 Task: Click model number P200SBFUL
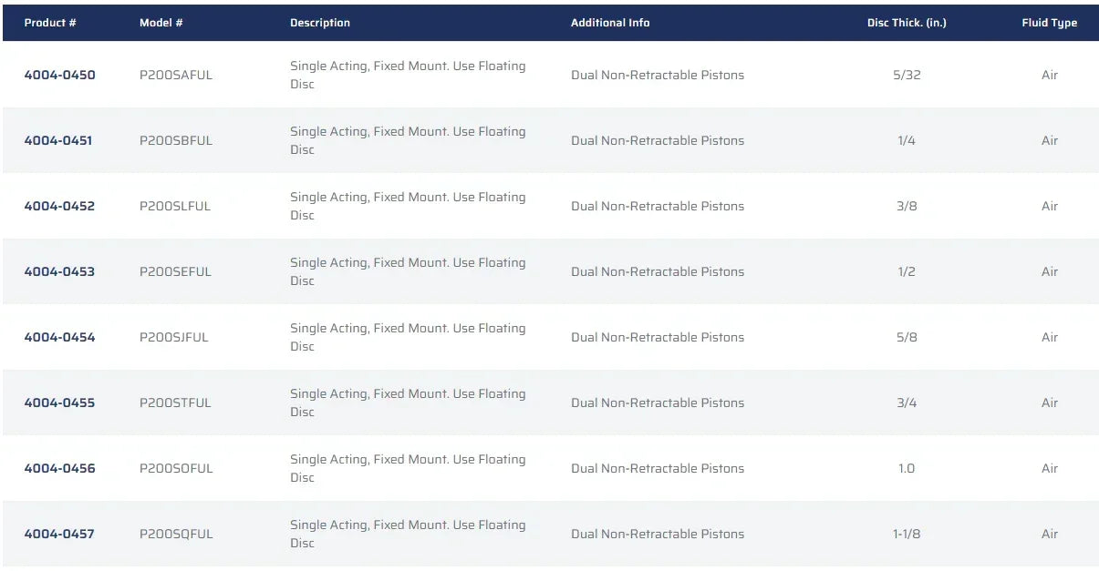176,140
